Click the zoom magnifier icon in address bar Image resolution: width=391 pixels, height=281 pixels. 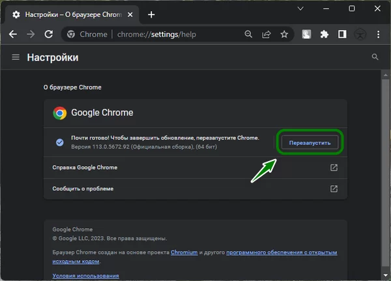click(x=249, y=34)
